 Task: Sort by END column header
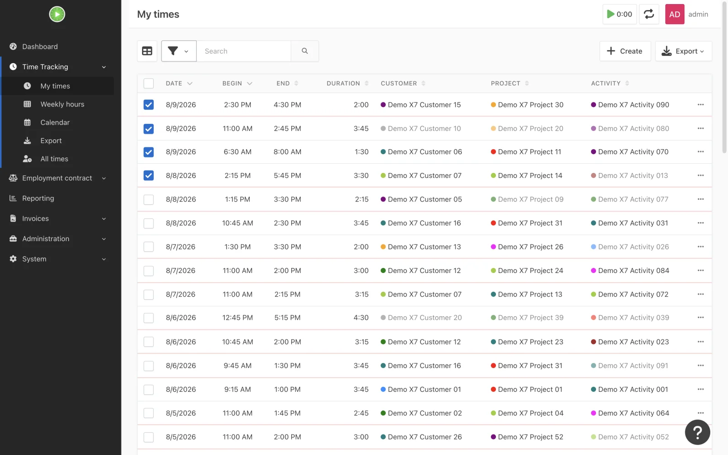288,83
